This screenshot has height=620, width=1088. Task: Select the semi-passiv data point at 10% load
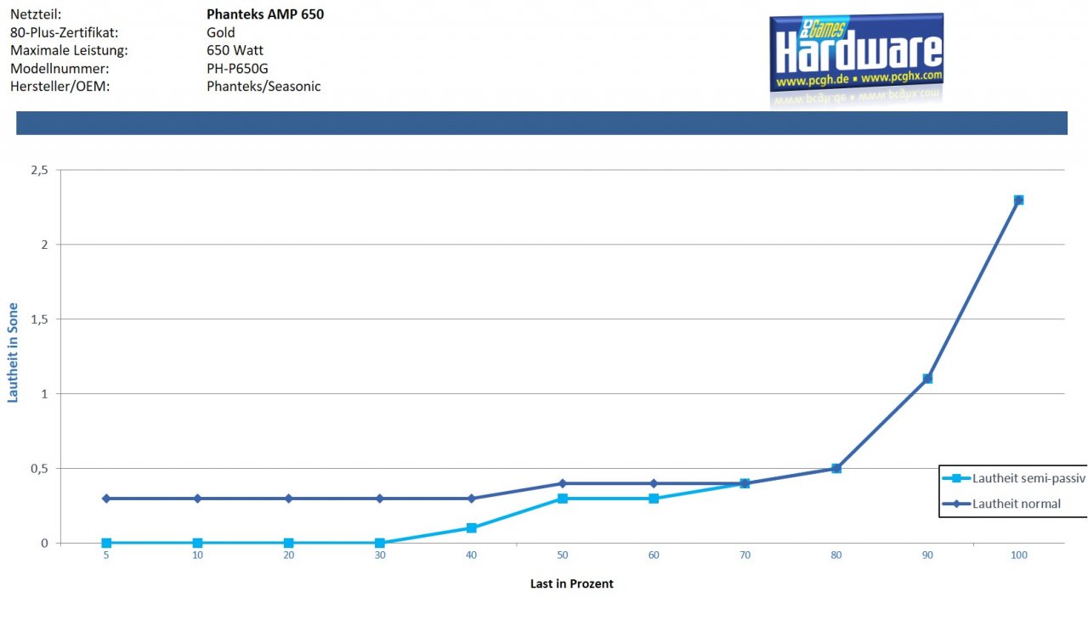[197, 543]
